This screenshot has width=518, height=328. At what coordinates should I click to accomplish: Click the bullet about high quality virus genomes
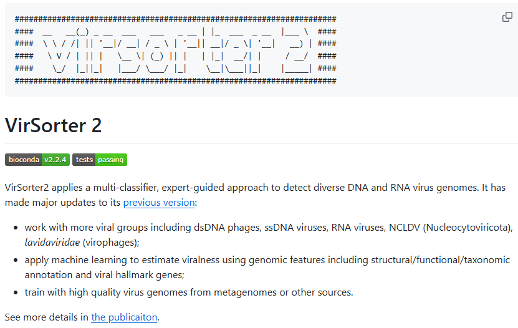(189, 292)
